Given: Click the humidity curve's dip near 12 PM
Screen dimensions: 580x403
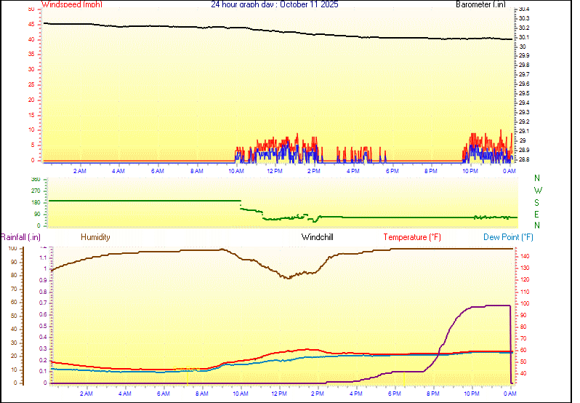Looking at the screenshot, I should click(x=289, y=277).
